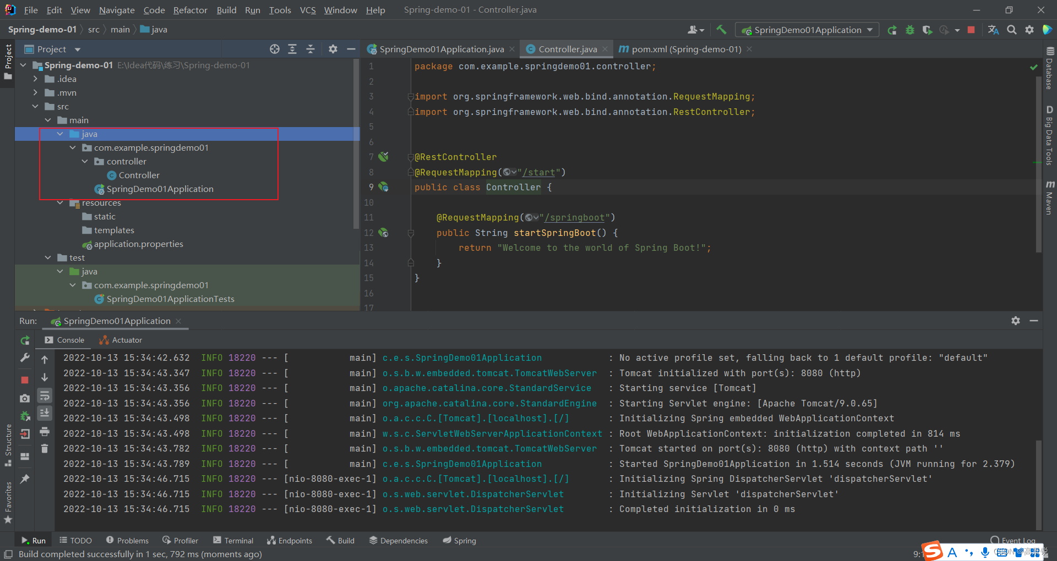
Task: Expand the .mvn folder
Action: [x=35, y=92]
